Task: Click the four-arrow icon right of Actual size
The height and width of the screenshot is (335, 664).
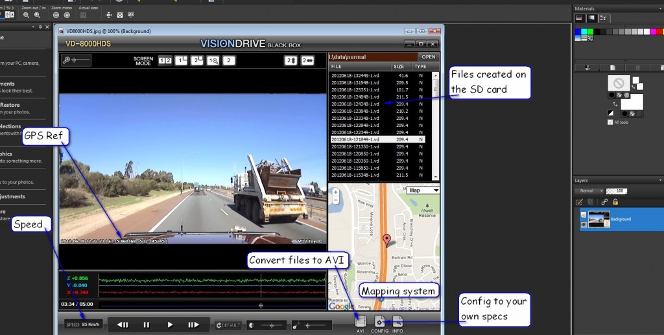Action: click(x=109, y=16)
